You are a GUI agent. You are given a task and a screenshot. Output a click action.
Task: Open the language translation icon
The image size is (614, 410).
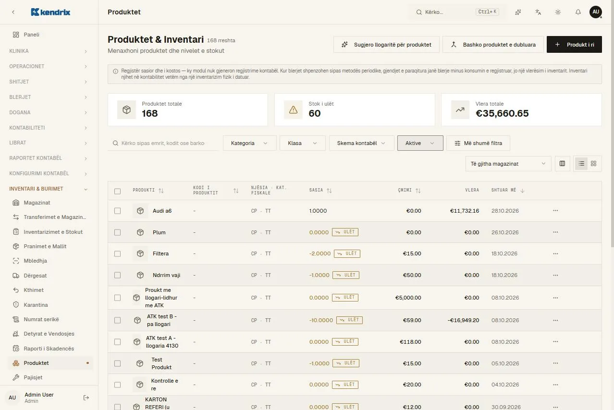coord(538,12)
